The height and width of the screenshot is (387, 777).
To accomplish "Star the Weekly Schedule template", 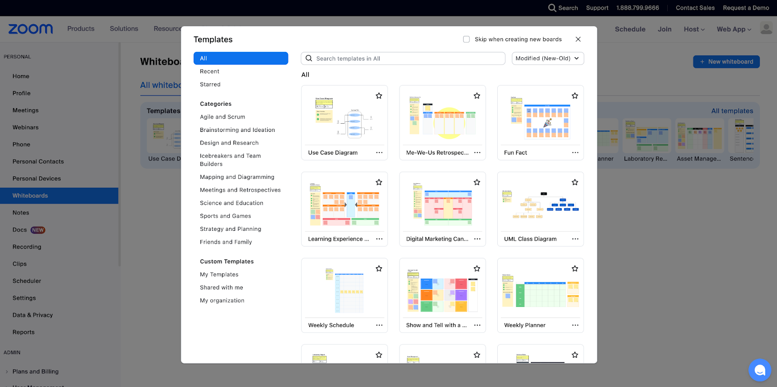I will pyautogui.click(x=379, y=269).
